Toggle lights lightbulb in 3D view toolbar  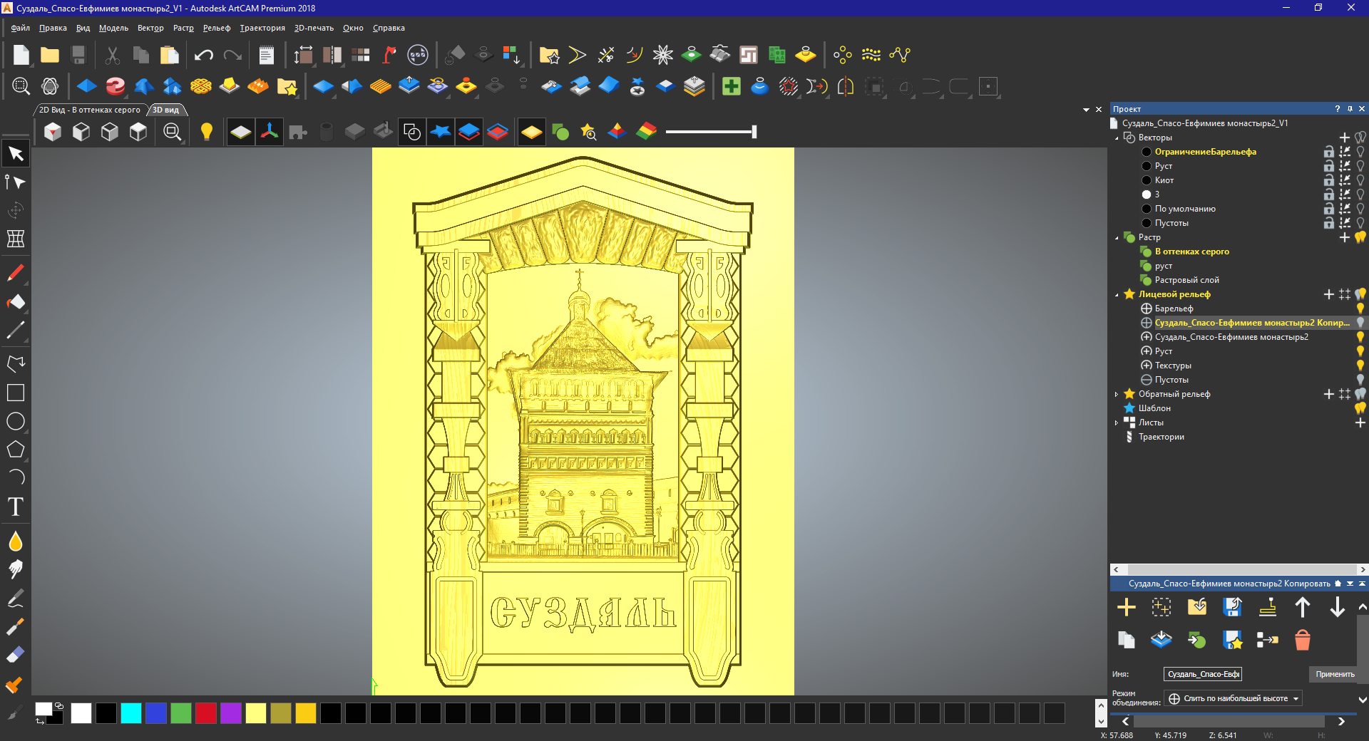click(x=207, y=132)
